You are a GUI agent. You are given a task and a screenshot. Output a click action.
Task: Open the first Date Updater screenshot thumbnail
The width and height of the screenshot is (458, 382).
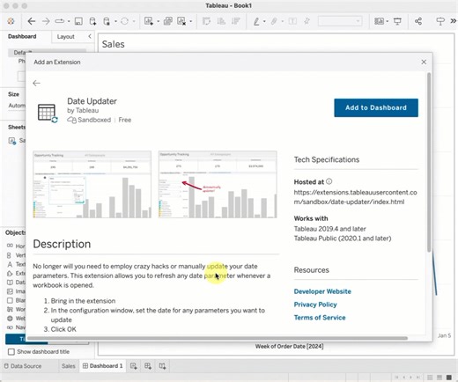coord(92,184)
